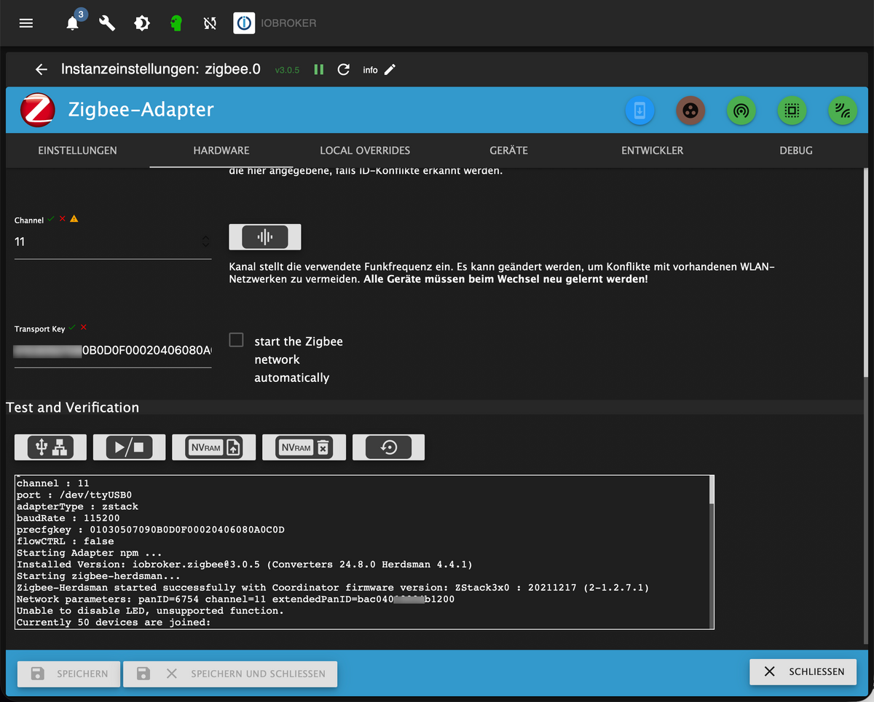Image resolution: width=874 pixels, height=702 pixels.
Task: Click the green expert mode head icon
Action: click(176, 23)
